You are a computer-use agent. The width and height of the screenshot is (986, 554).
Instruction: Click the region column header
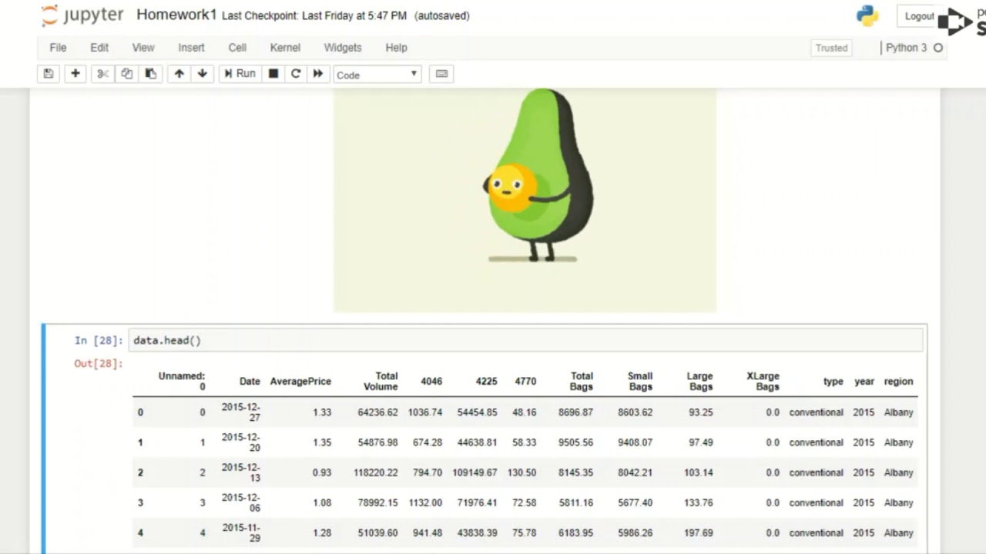point(898,382)
